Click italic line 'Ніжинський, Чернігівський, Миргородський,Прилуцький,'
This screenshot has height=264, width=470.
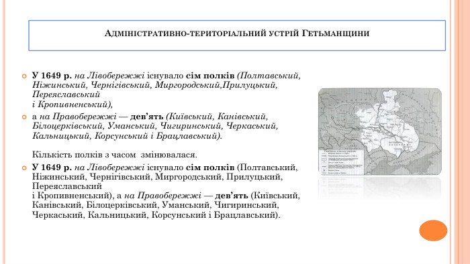click(x=154, y=85)
